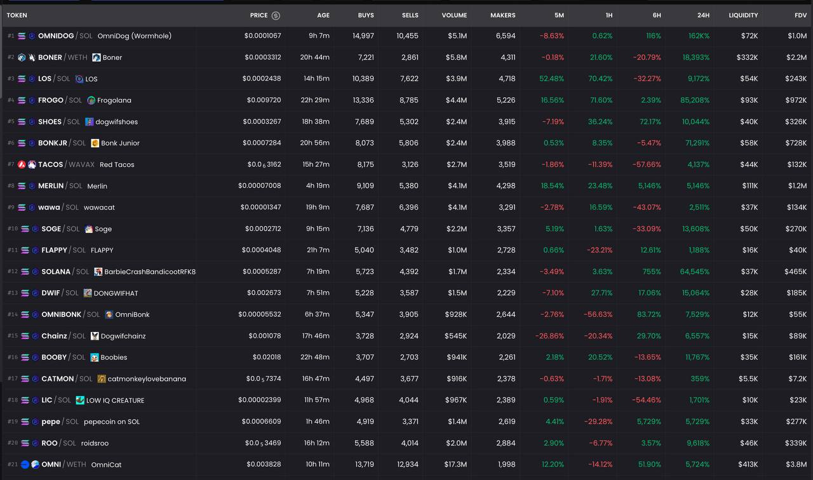Click the DEX icon next to TACOS symbol

point(32,164)
